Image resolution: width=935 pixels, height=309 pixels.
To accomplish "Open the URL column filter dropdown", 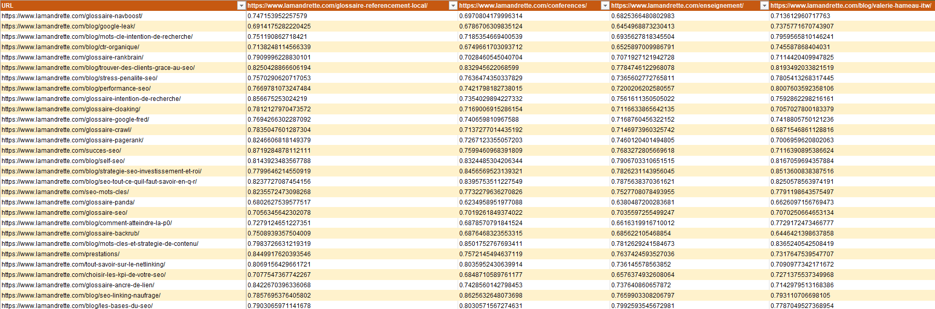I will (x=241, y=6).
